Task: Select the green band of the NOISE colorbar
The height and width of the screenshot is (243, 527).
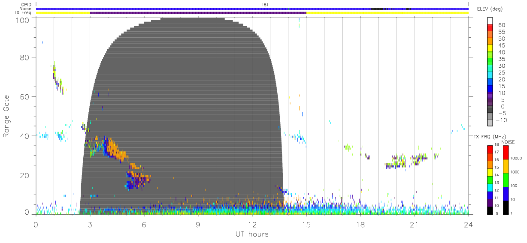Action: (x=506, y=179)
